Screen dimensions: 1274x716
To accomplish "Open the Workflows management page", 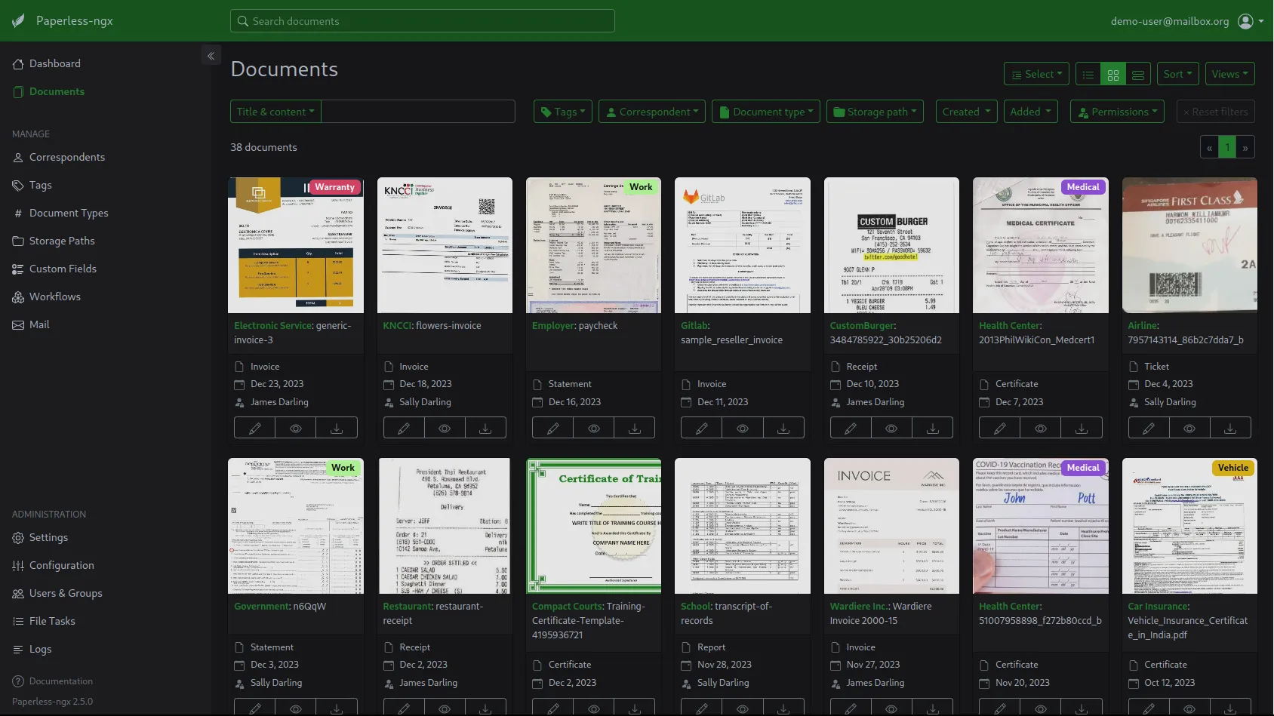I will click(x=55, y=297).
